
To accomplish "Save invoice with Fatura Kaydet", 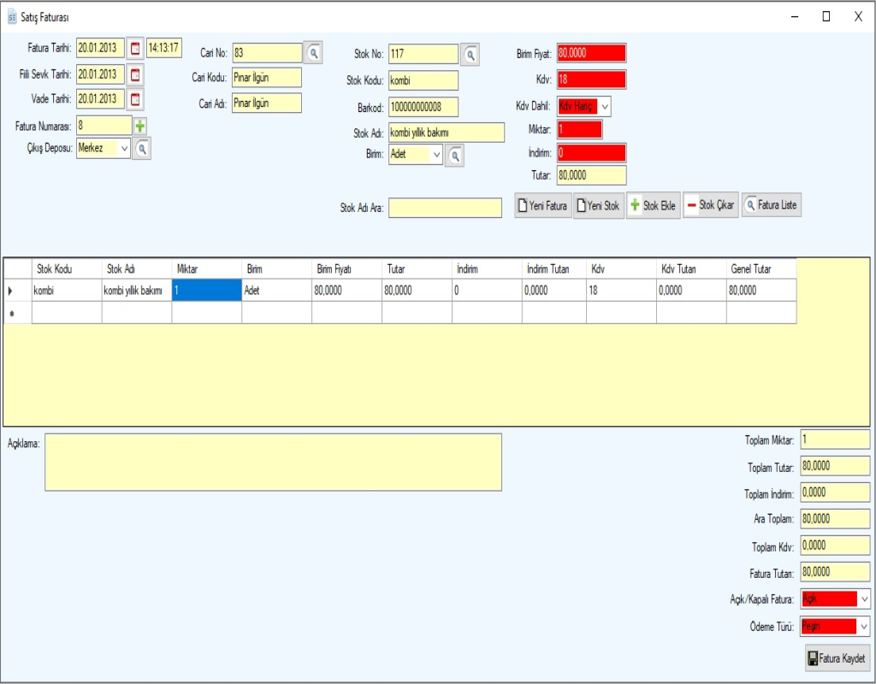I will [837, 659].
